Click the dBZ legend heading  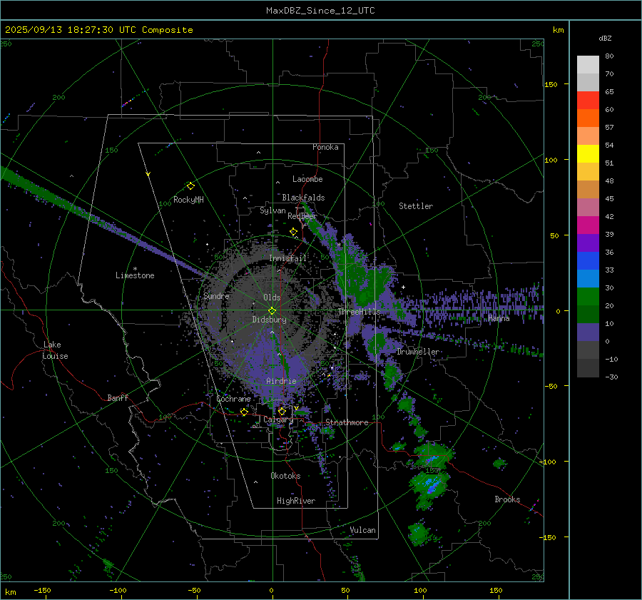(605, 38)
